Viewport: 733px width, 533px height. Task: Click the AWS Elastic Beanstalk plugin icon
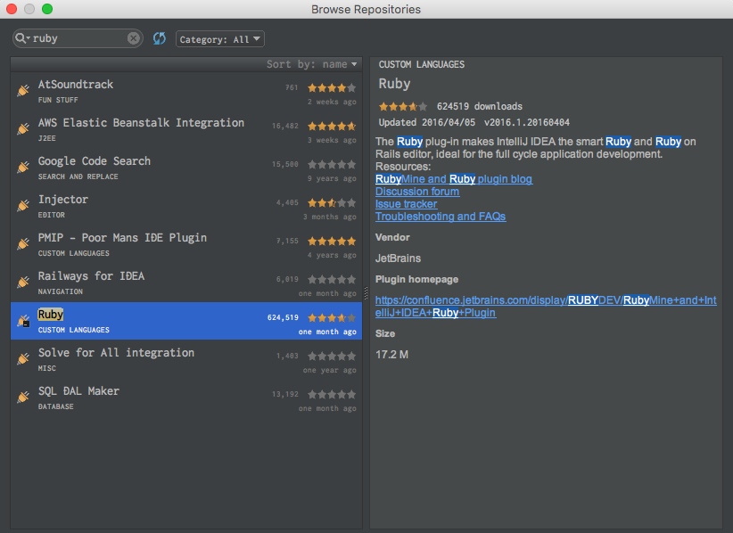(x=23, y=129)
